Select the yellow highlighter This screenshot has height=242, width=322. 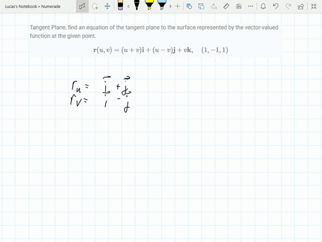coord(149,5)
